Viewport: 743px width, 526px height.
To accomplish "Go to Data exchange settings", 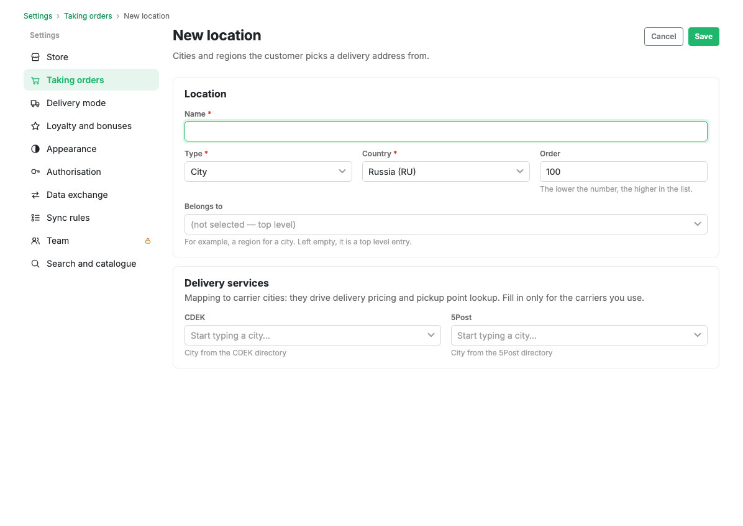I will (91, 195).
